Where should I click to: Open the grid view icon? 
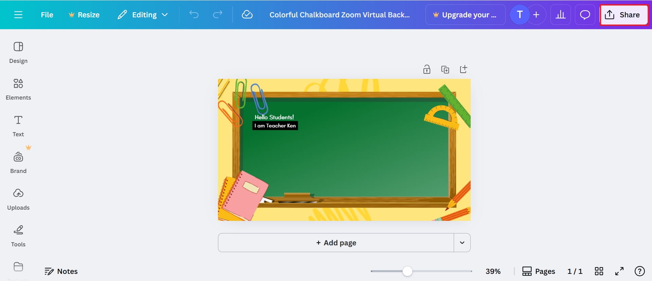599,271
